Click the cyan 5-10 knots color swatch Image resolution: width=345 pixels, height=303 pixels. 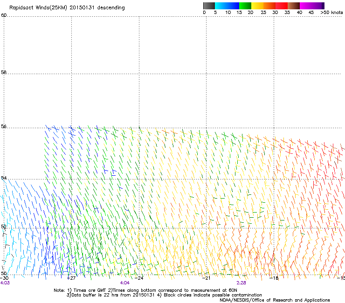(x=221, y=6)
